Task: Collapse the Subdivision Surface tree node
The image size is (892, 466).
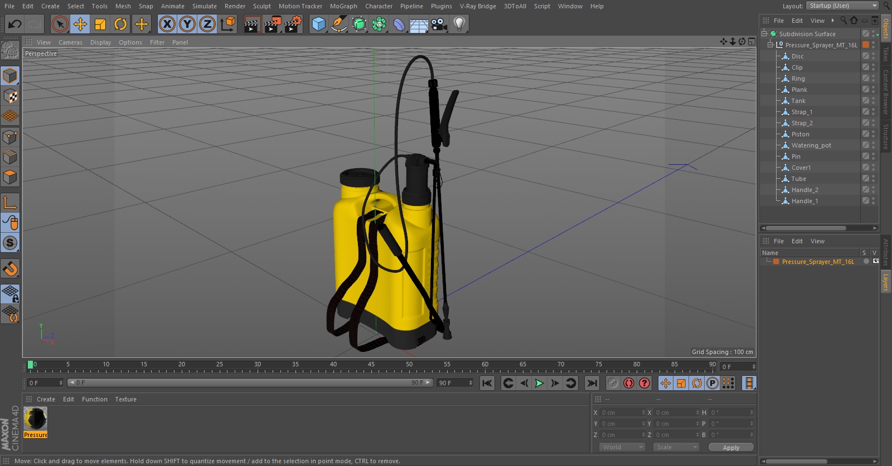Action: point(764,33)
